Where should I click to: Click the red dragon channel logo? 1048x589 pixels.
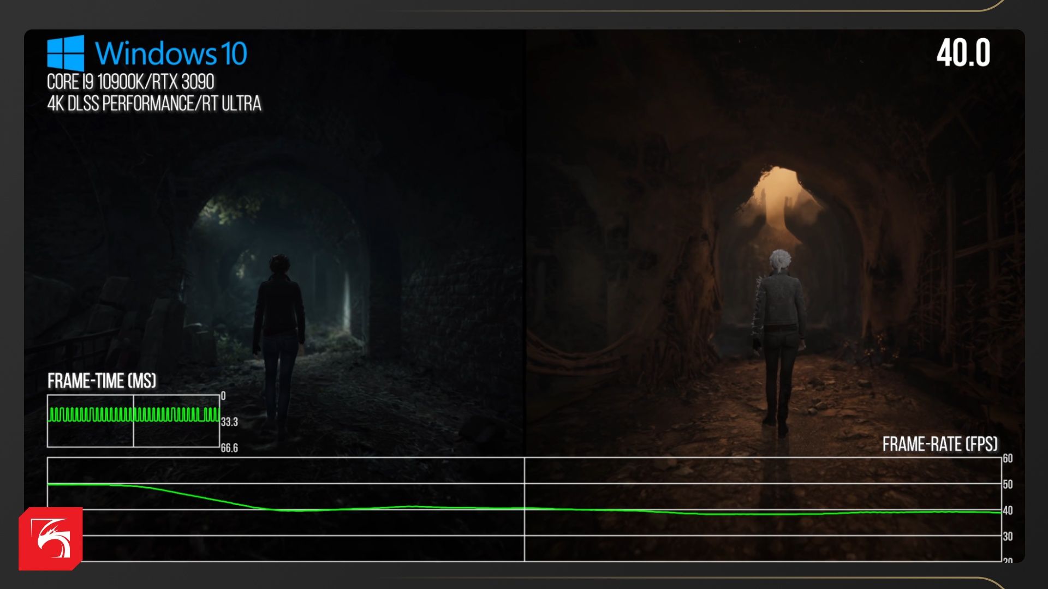51,539
